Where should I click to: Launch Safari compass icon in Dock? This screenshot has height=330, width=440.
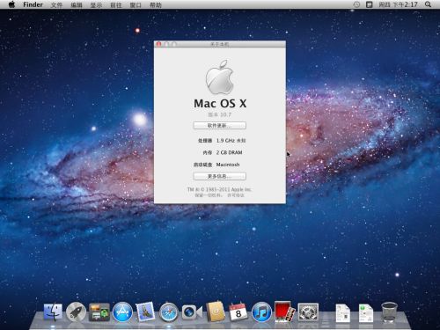click(x=168, y=312)
